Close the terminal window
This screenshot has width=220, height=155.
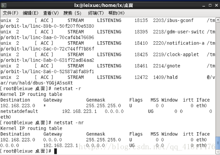tap(217, 5)
